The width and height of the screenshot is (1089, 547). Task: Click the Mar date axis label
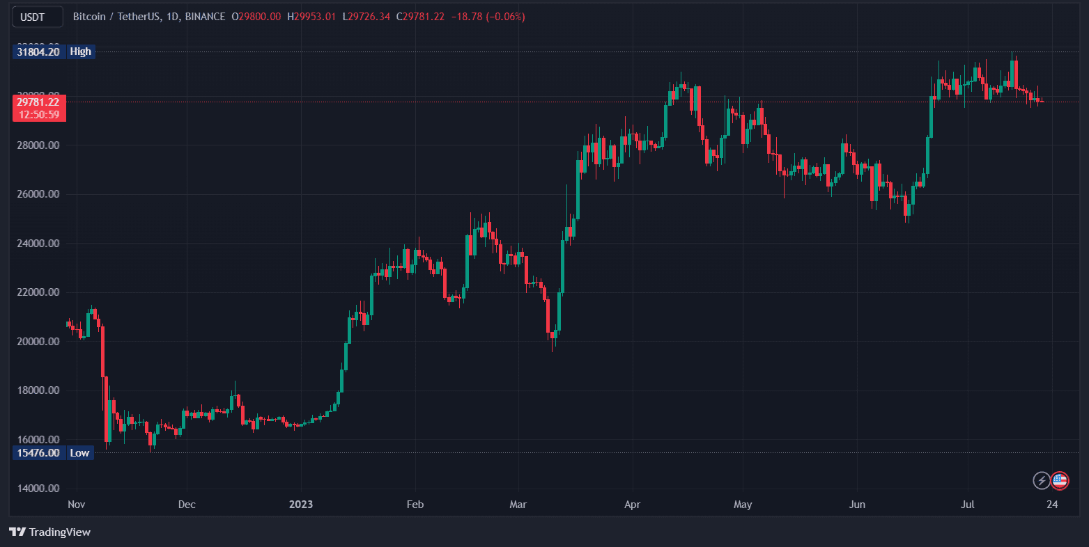518,505
